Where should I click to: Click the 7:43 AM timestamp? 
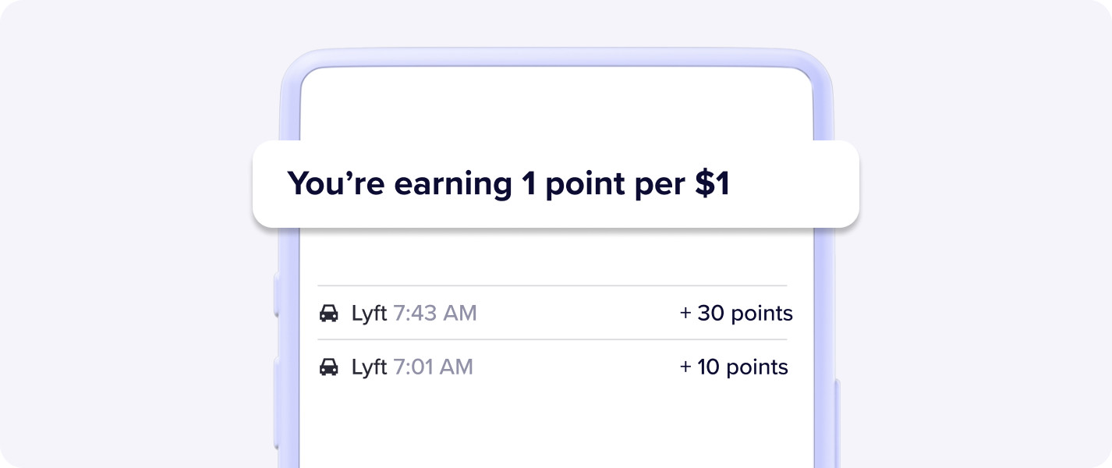(x=434, y=314)
